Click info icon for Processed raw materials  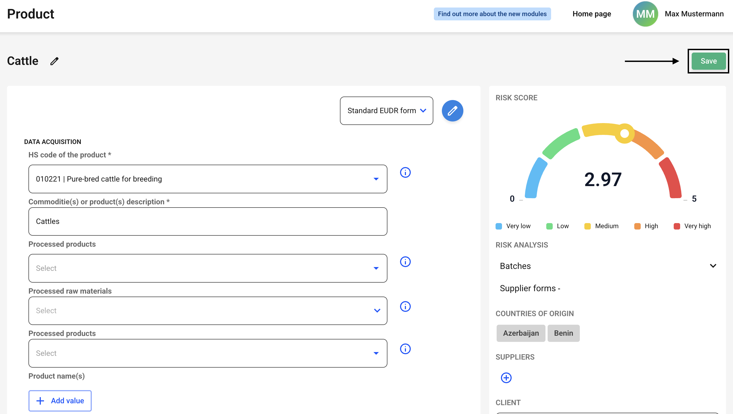tap(405, 306)
